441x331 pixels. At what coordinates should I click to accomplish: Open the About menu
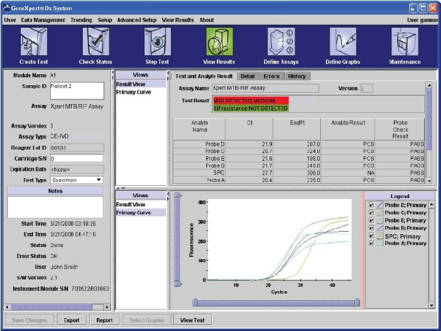[207, 20]
